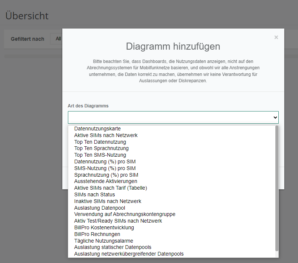Select "Ausstehende Aktivierungen"

click(x=105, y=181)
